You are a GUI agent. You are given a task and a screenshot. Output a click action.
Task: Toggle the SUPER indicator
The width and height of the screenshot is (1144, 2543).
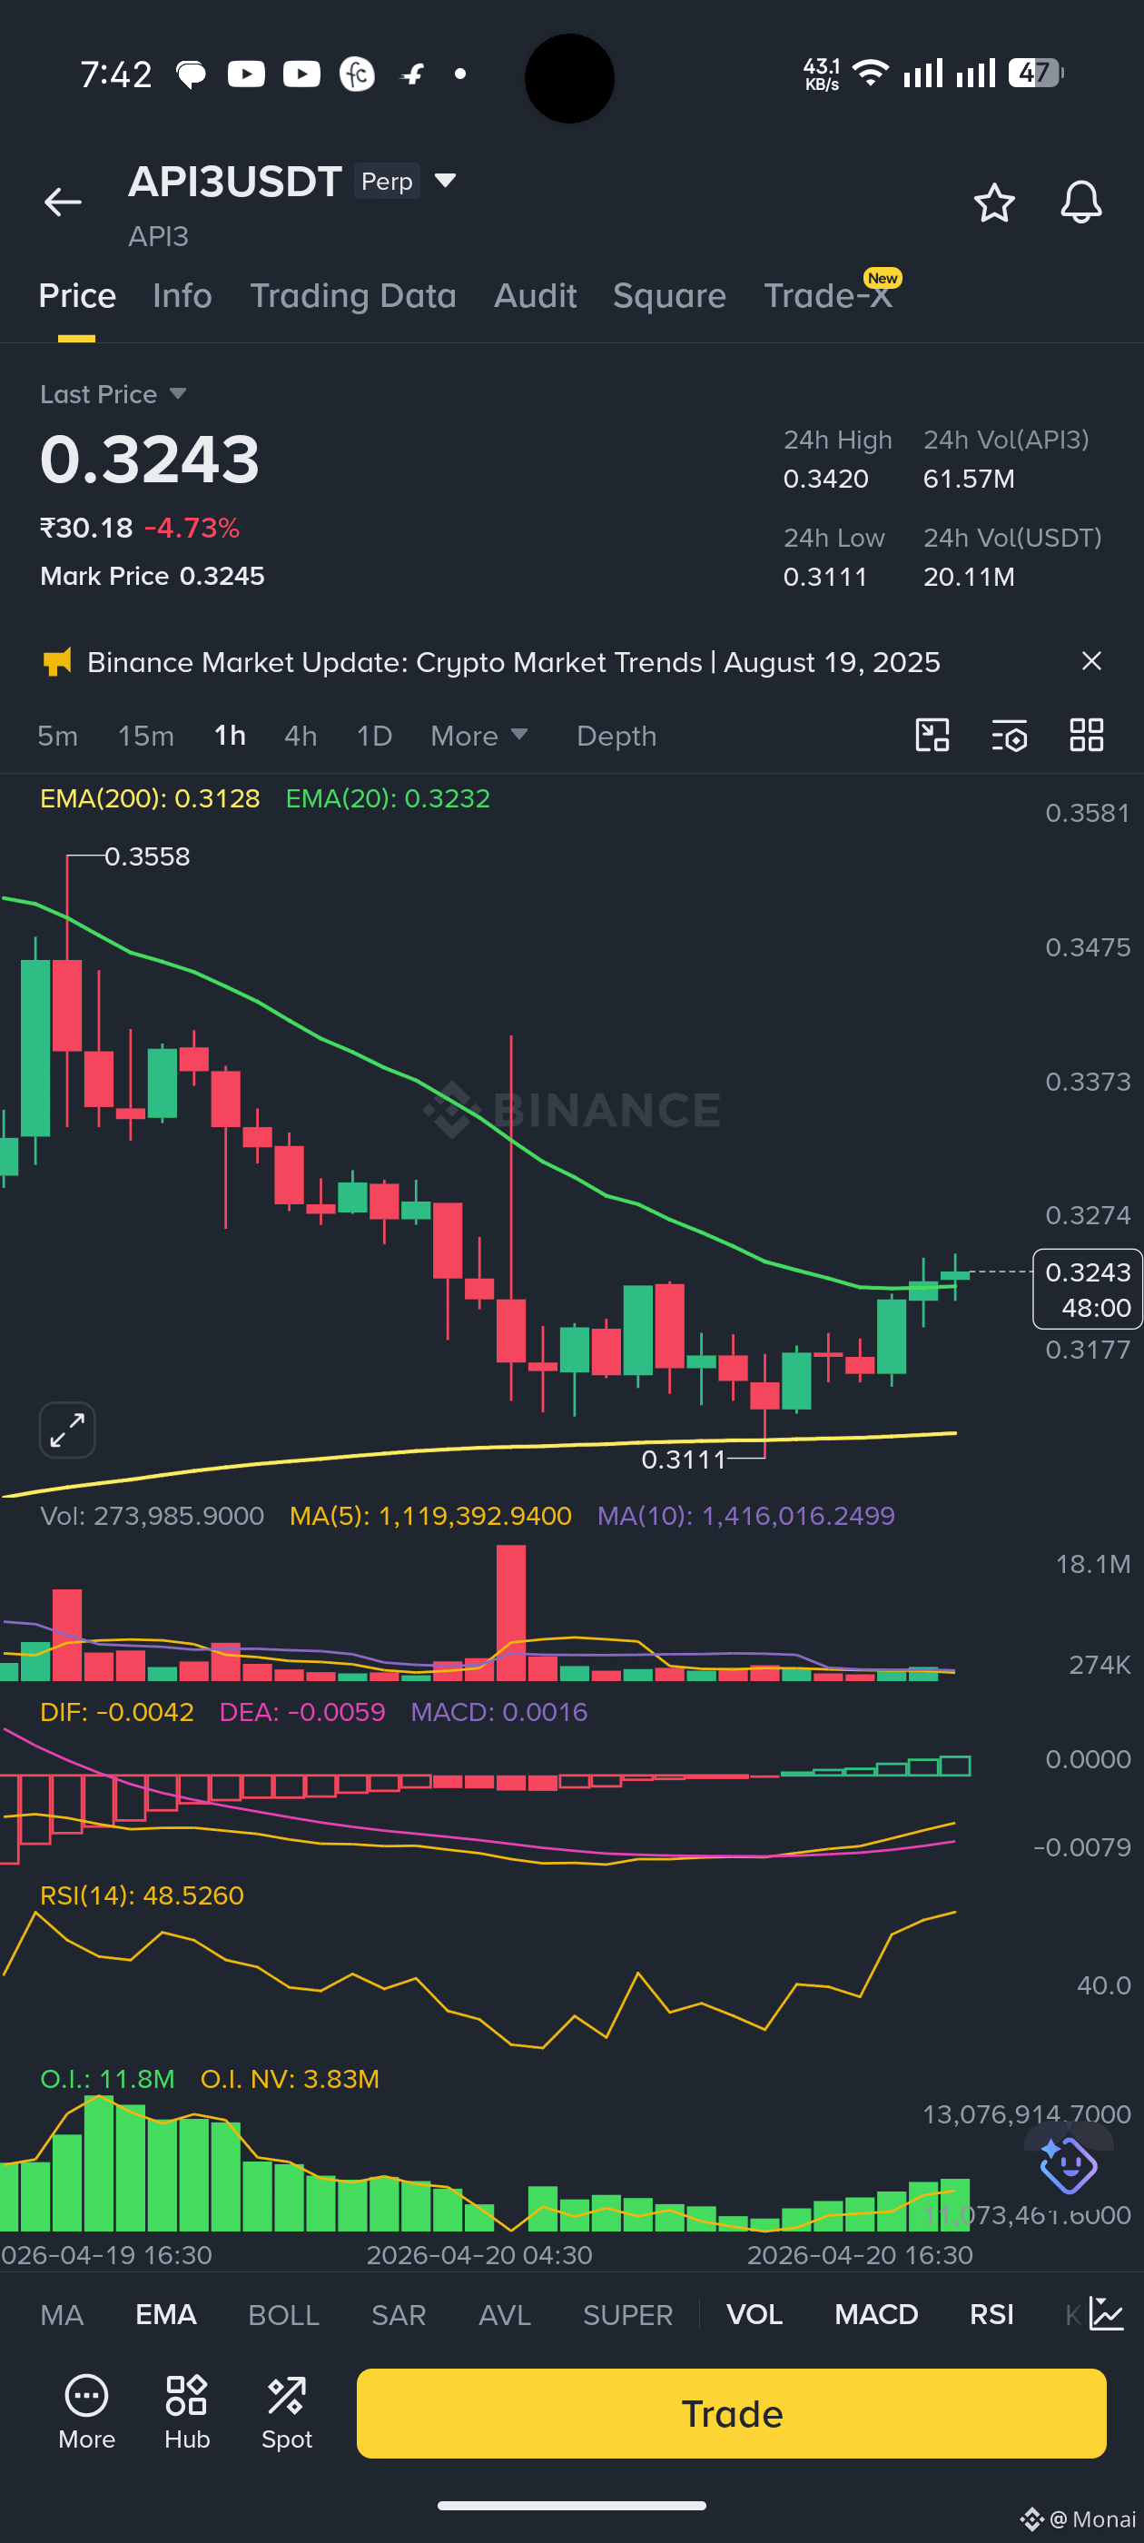627,2314
